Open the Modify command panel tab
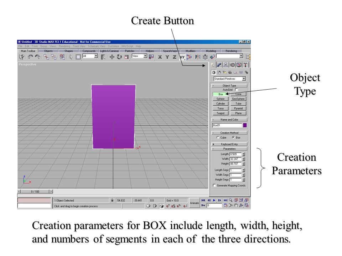Screen dimensions: 342x256 point(219,65)
